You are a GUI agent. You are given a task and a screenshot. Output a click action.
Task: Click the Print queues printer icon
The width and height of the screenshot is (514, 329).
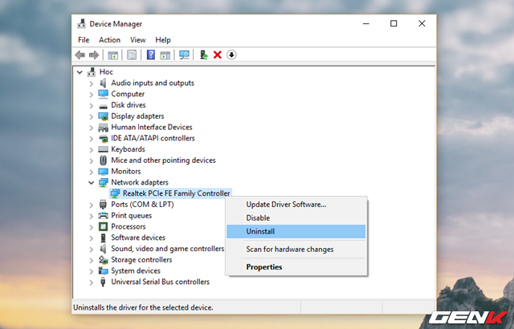coord(104,216)
